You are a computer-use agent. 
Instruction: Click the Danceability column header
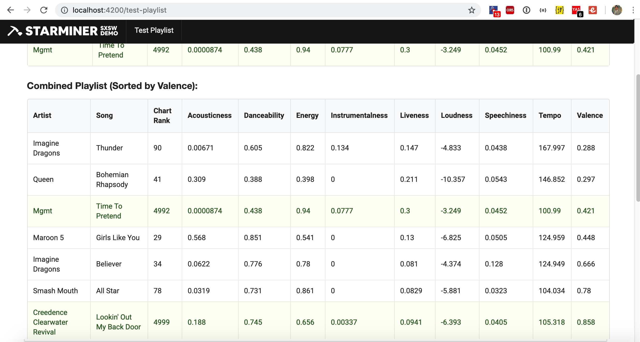264,115
